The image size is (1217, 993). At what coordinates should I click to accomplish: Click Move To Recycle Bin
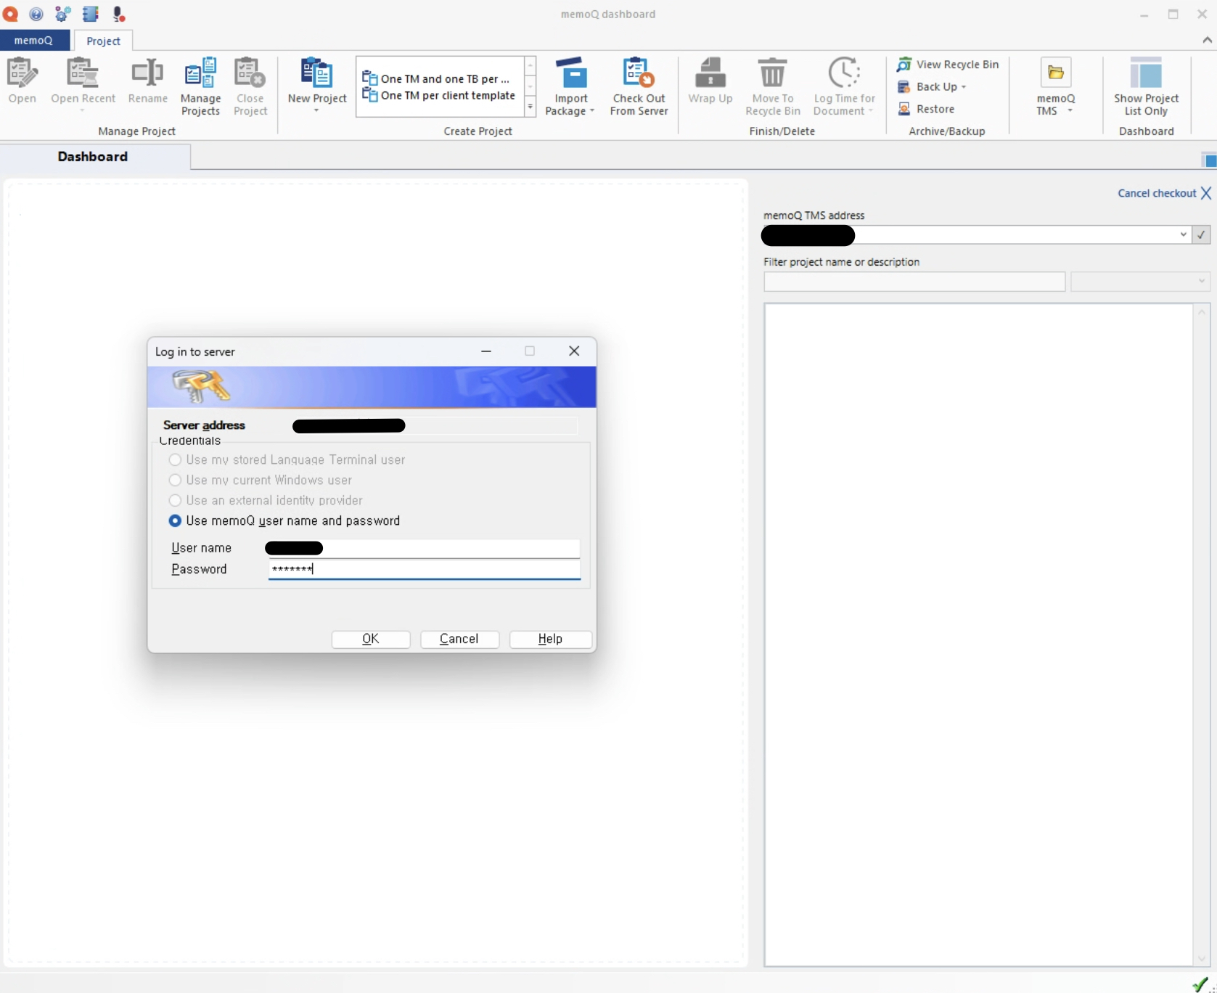[772, 86]
